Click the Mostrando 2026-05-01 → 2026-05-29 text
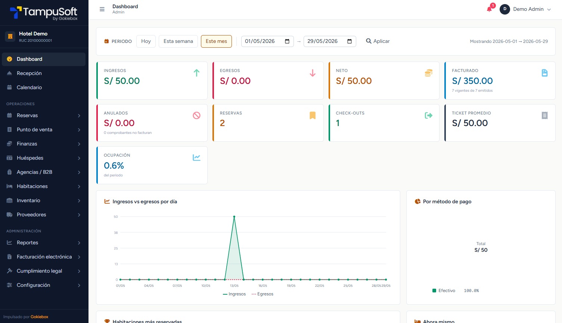Viewport: 562px width, 323px height. [509, 42]
